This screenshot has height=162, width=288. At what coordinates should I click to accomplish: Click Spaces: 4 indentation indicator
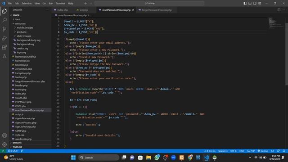(223, 151)
